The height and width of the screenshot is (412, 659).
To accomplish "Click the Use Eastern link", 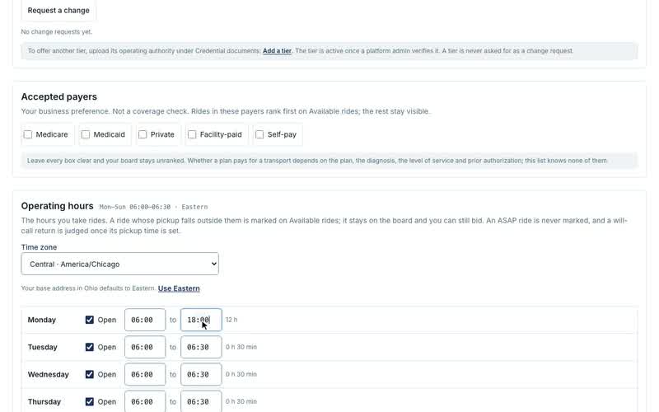I will click(179, 288).
